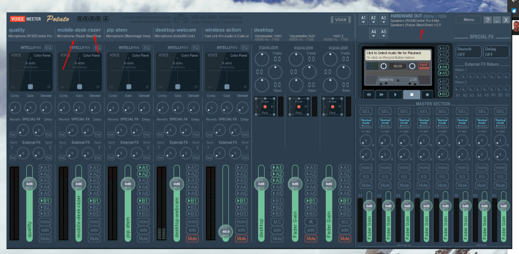Open EQ on the pip atem strip
Image resolution: width=519 pixels, height=254 pixels.
pyautogui.click(x=146, y=48)
